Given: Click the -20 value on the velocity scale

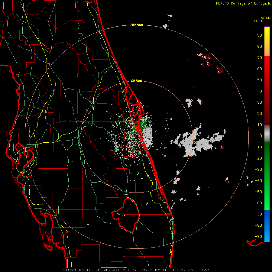Looking at the screenshot, I should pyautogui.click(x=258, y=158).
